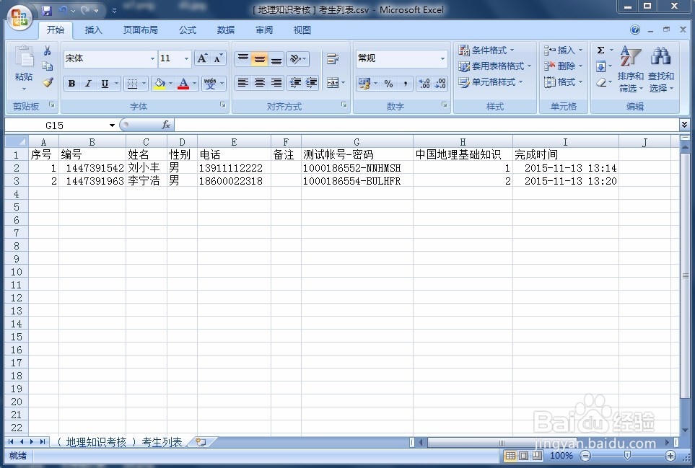Click the Wrap Text icon
This screenshot has height=468, width=695.
(x=333, y=58)
